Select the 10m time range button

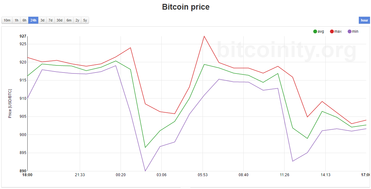[7, 21]
